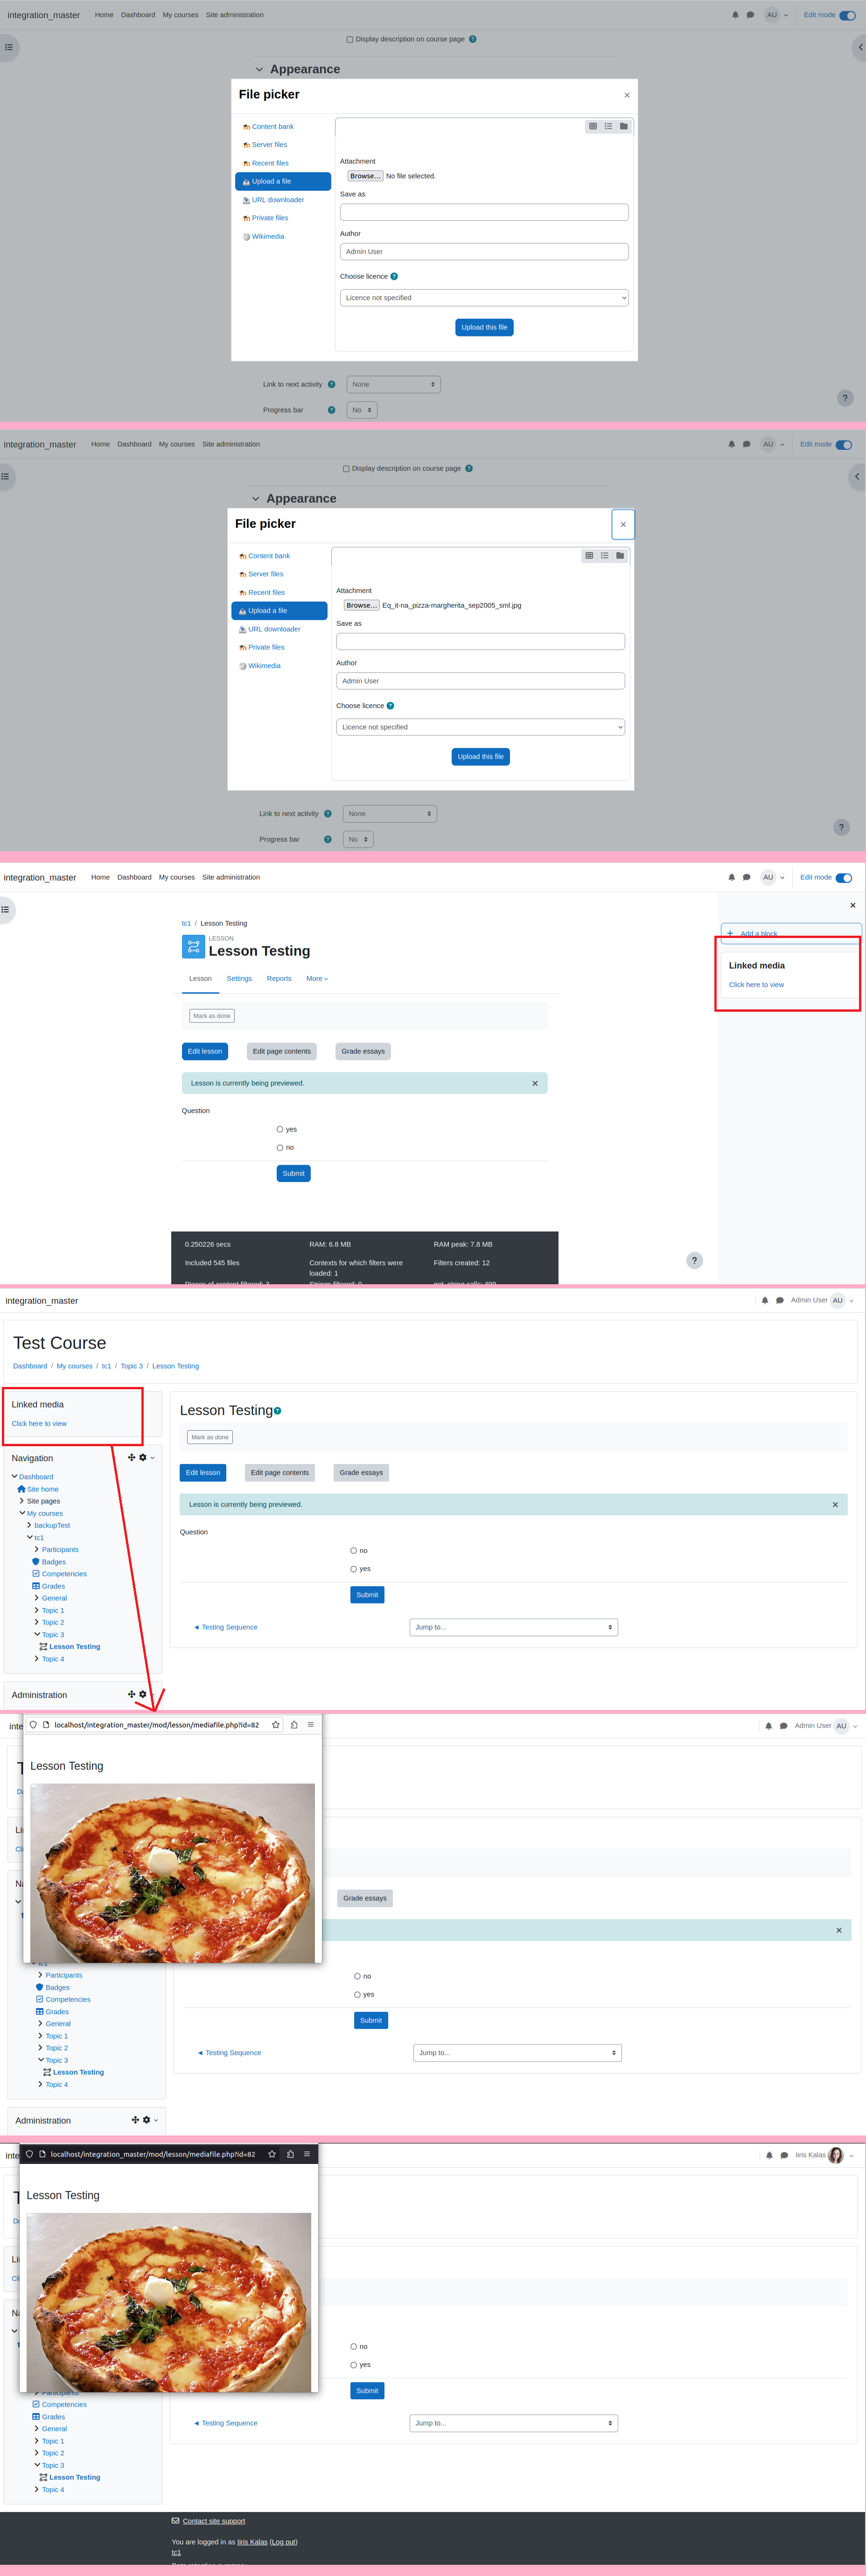Switch to the Settings tab of the lesson
This screenshot has height=2576, width=866.
point(239,979)
